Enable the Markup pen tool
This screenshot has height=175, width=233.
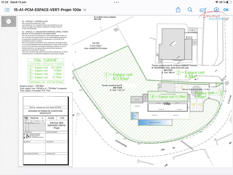(216, 10)
